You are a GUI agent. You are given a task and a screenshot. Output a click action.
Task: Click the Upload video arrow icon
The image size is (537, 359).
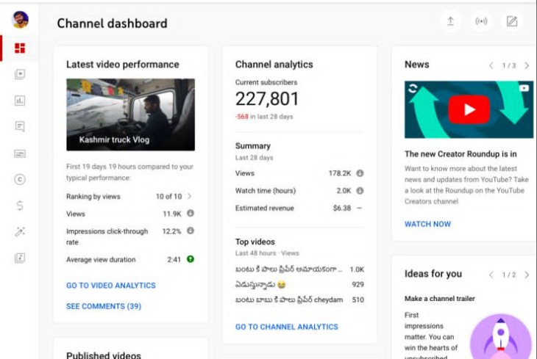(451, 21)
